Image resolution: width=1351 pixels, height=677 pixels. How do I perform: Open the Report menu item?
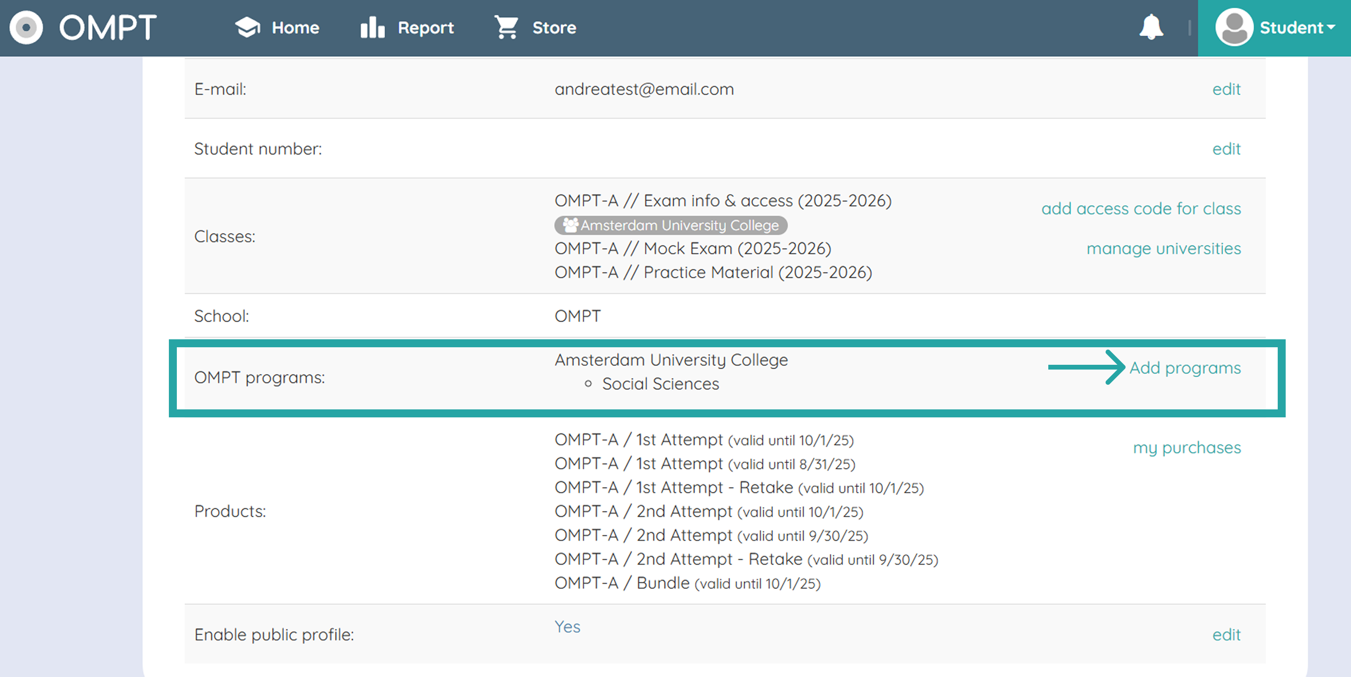click(x=425, y=27)
